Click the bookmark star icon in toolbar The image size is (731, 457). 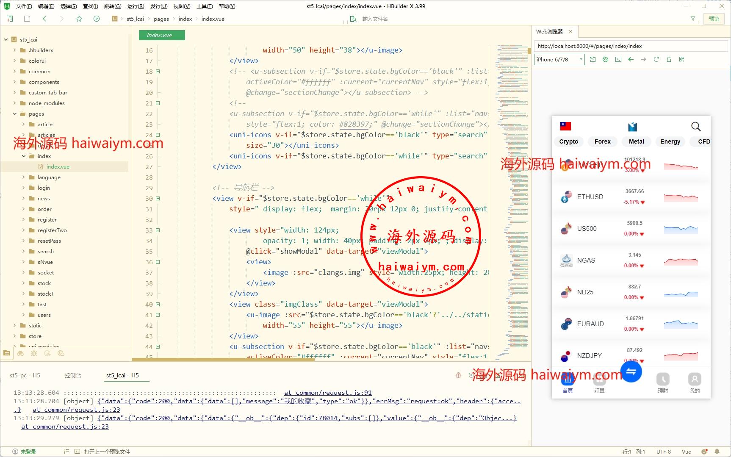click(79, 19)
